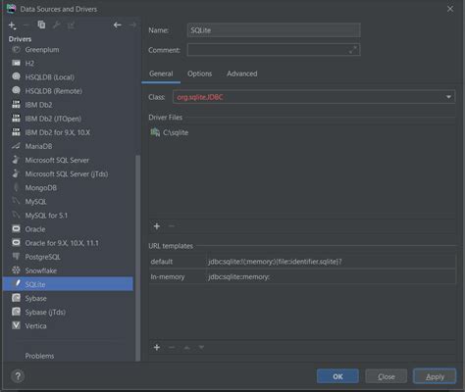Click the drivers list vertical scrollbar
This screenshot has width=465, height=392.
click(x=137, y=258)
